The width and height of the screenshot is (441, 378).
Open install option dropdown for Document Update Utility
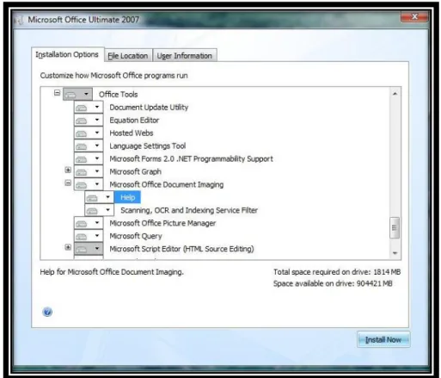[x=89, y=107]
